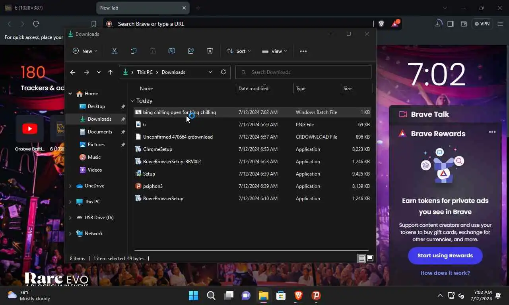
Task: Select the ChromeSetup file
Action: [x=252, y=149]
